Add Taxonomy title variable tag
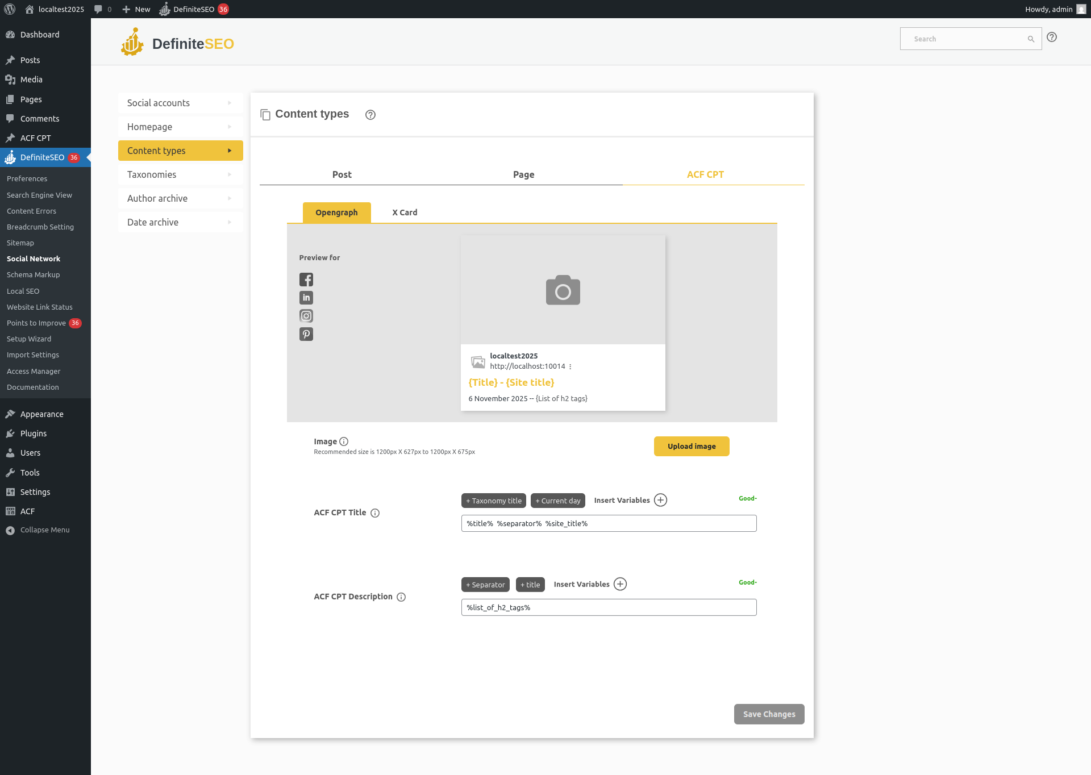The image size is (1091, 775). 493,501
